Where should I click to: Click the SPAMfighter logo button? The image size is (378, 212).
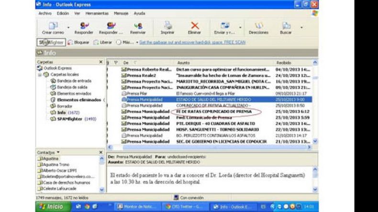(x=51, y=42)
